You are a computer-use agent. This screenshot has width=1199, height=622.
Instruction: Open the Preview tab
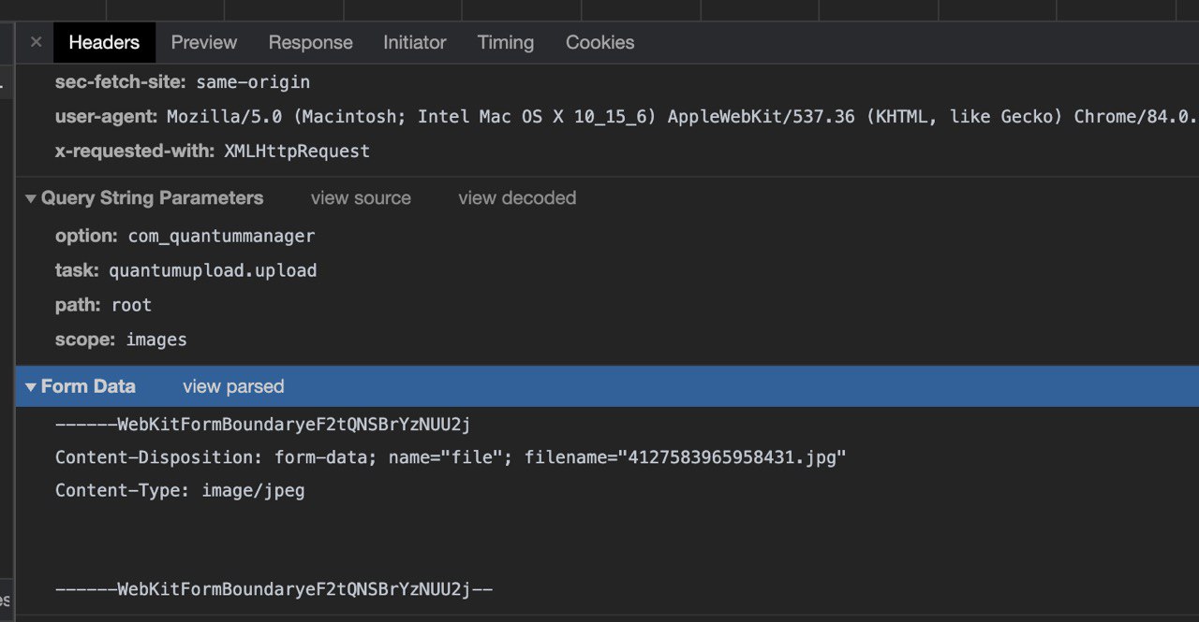(203, 42)
